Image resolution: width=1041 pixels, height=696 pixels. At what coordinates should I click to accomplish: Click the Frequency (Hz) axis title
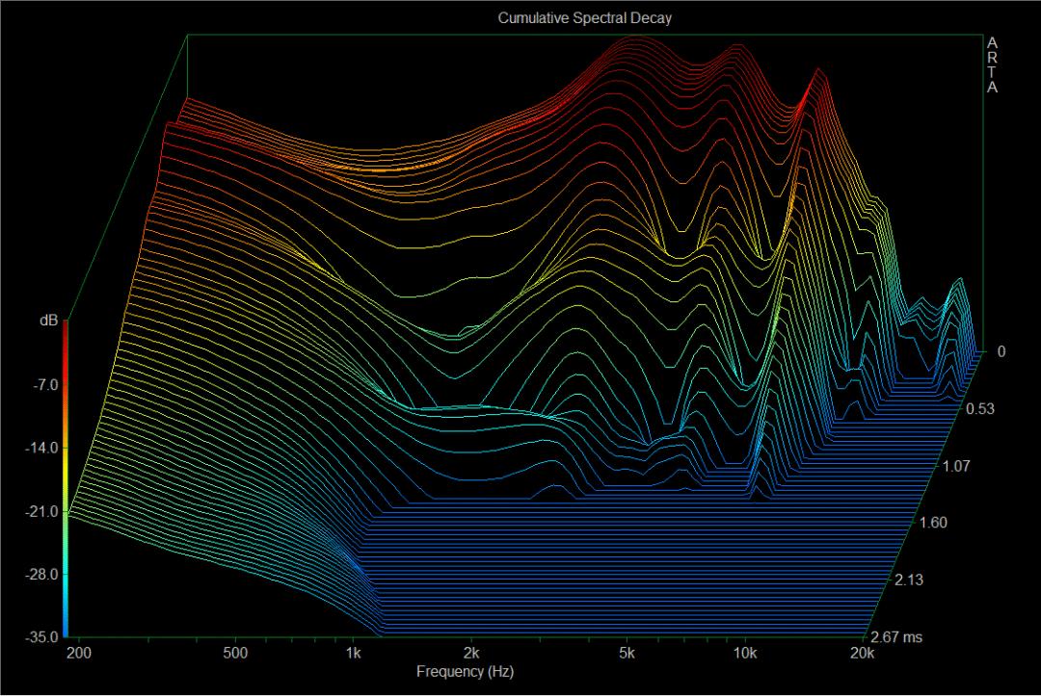pos(465,671)
